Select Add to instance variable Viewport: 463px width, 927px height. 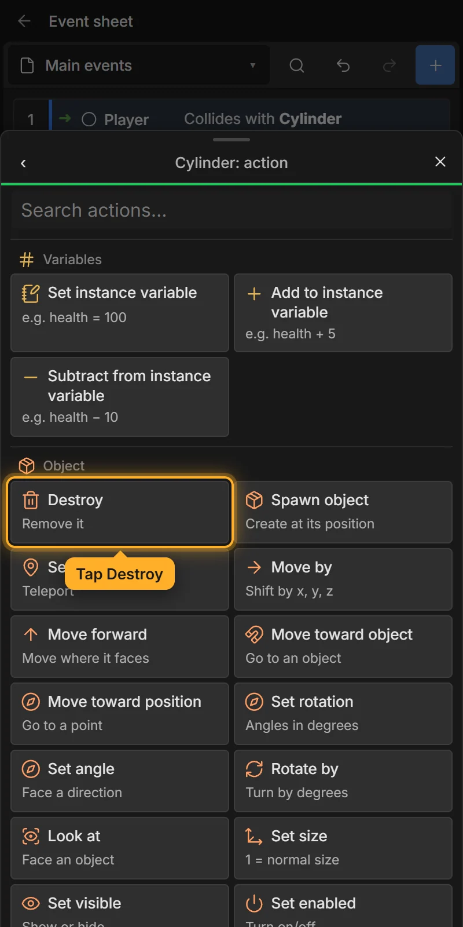[343, 313]
